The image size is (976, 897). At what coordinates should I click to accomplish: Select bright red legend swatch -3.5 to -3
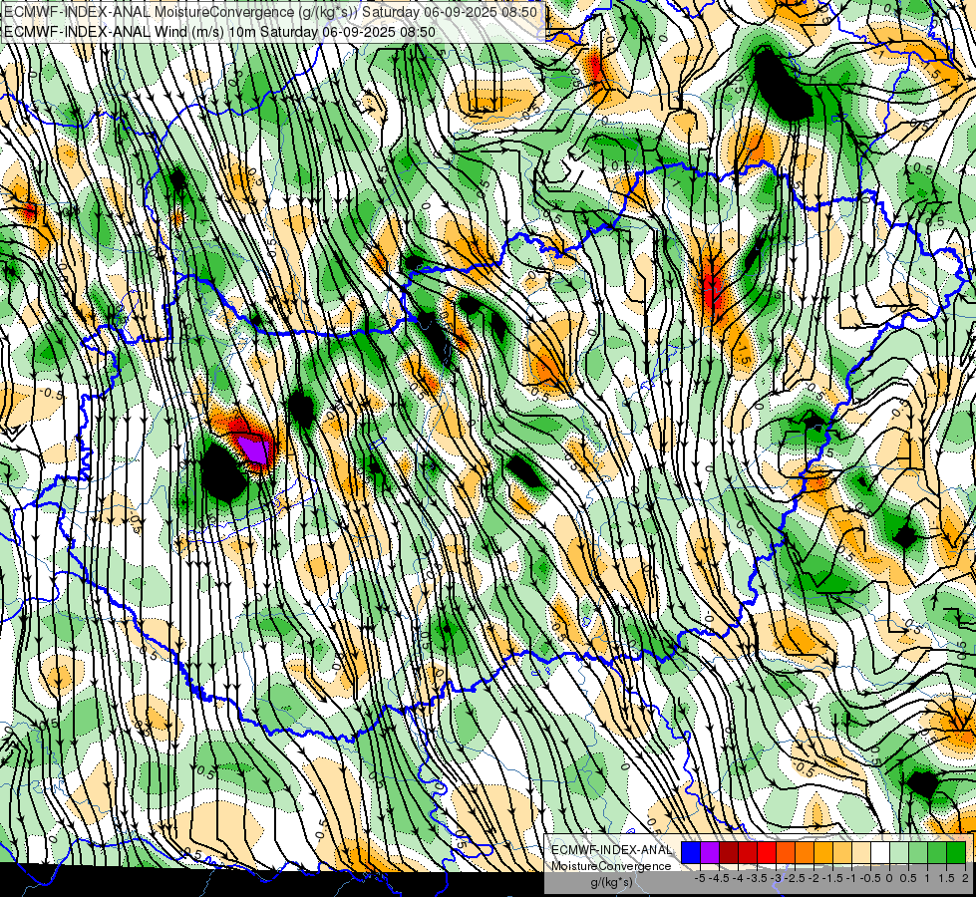[x=767, y=852]
